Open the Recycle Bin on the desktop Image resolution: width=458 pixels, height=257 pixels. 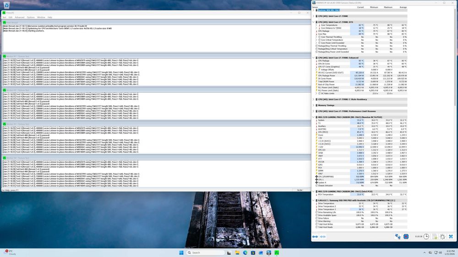point(6,5)
